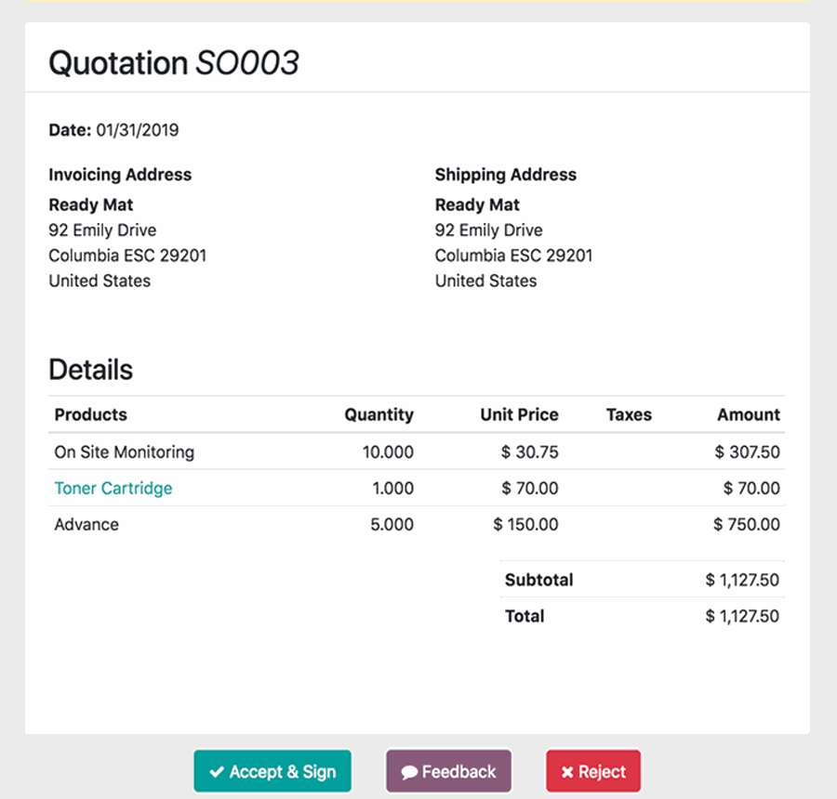
Task: Click the Reject button
Action: [592, 770]
